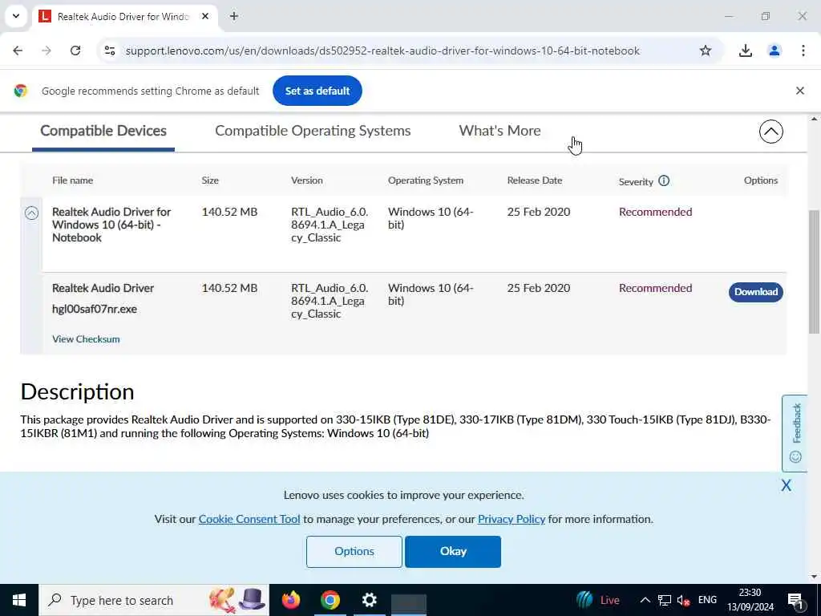The height and width of the screenshot is (616, 821).
Task: Click the search highlights icon in taskbar
Action: 237,600
